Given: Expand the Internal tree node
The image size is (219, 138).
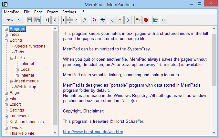Looking at the screenshot, I should coord(17,76).
